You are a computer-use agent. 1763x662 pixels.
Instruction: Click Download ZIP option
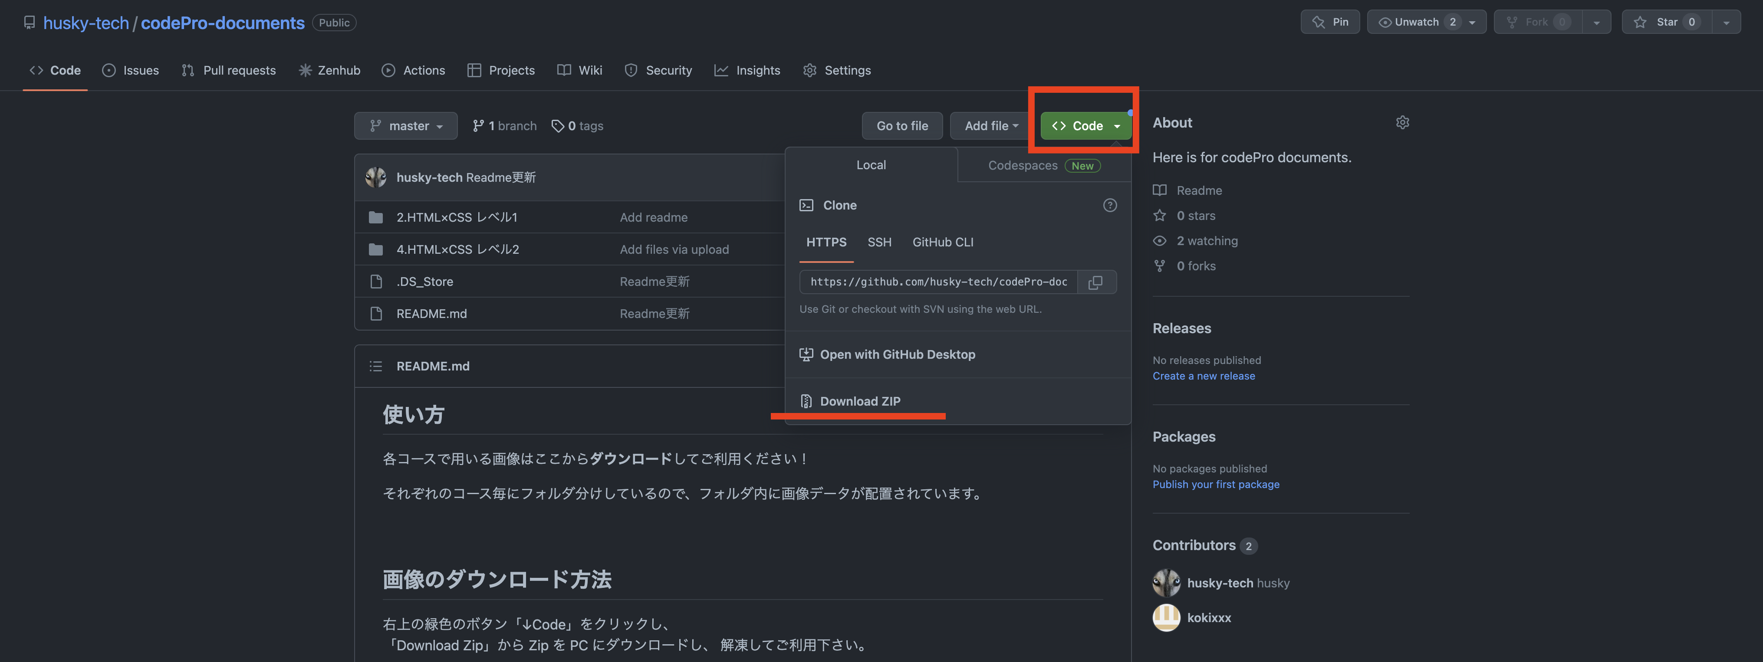(x=860, y=401)
